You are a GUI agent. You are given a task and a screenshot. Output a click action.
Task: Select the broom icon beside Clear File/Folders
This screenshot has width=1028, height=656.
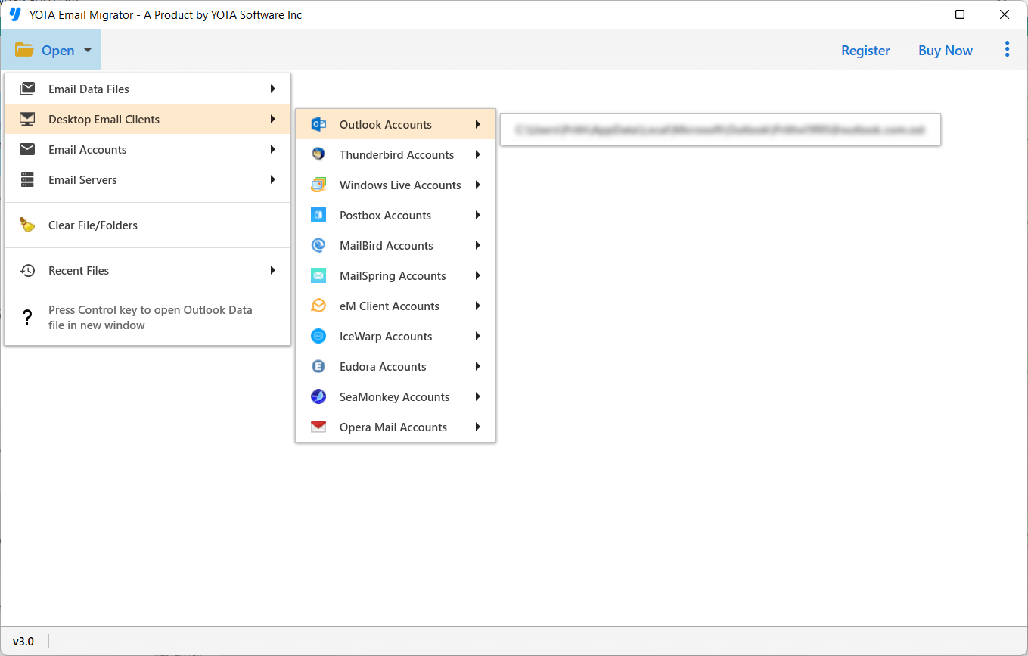coord(27,225)
